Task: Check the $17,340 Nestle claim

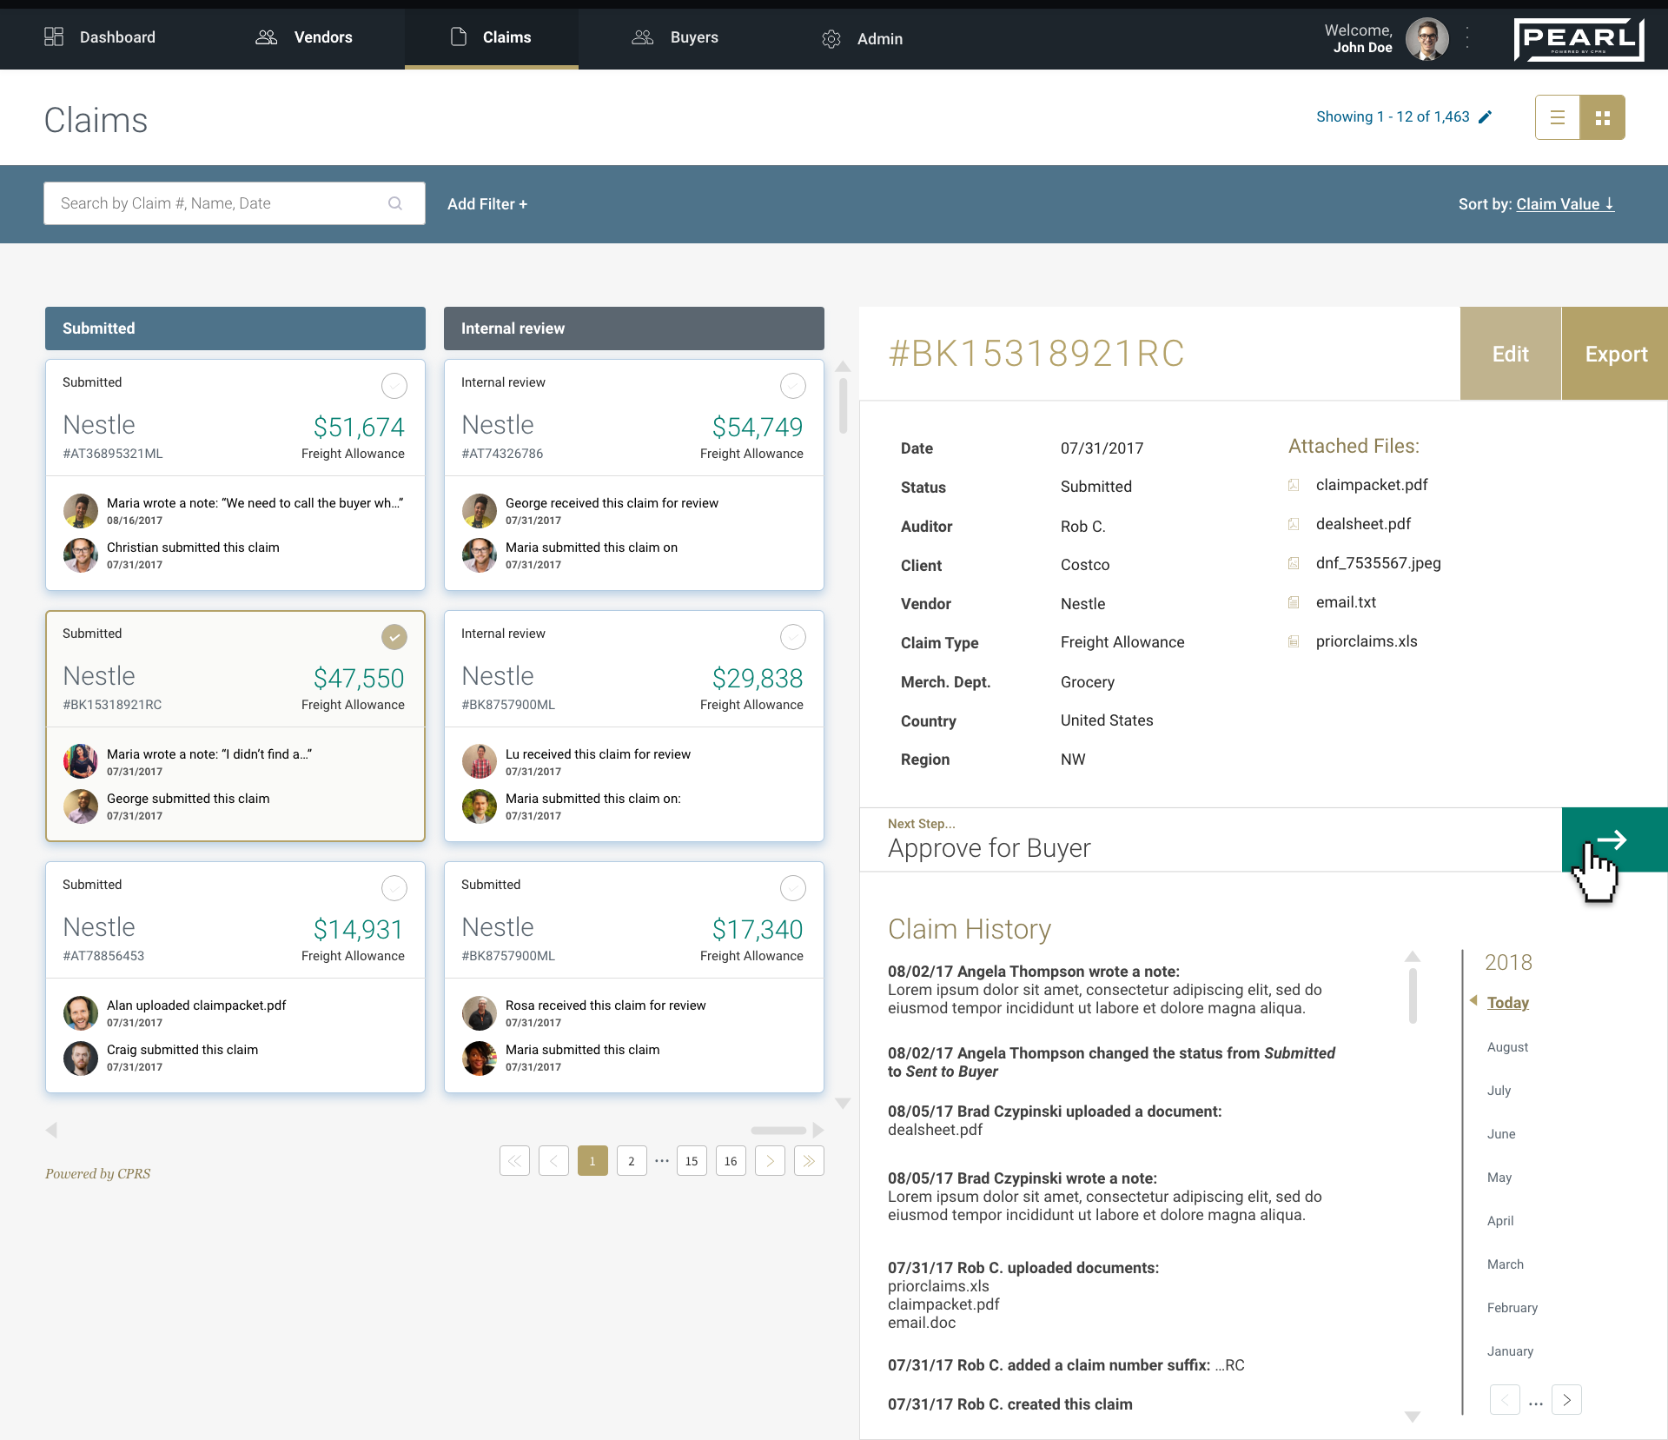Action: [793, 888]
